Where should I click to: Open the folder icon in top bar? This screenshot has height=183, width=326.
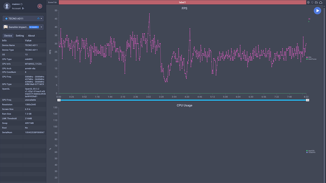click(x=316, y=2)
